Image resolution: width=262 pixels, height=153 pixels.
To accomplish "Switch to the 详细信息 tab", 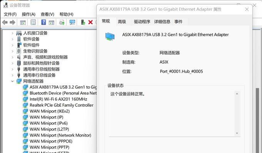I will coord(162,22).
